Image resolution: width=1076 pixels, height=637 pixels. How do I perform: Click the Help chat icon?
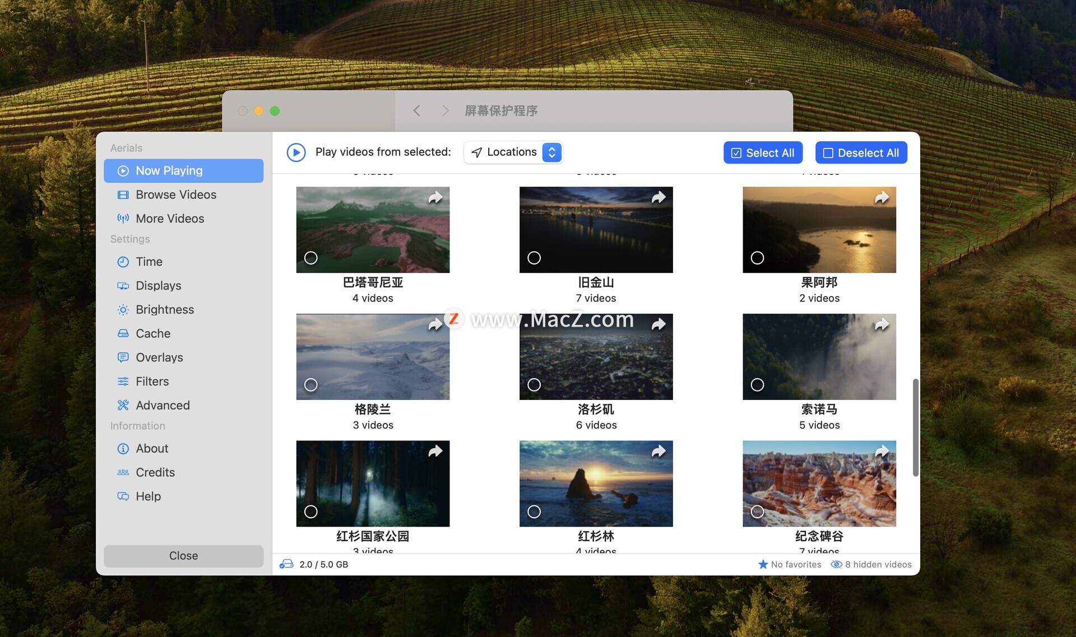pos(123,496)
